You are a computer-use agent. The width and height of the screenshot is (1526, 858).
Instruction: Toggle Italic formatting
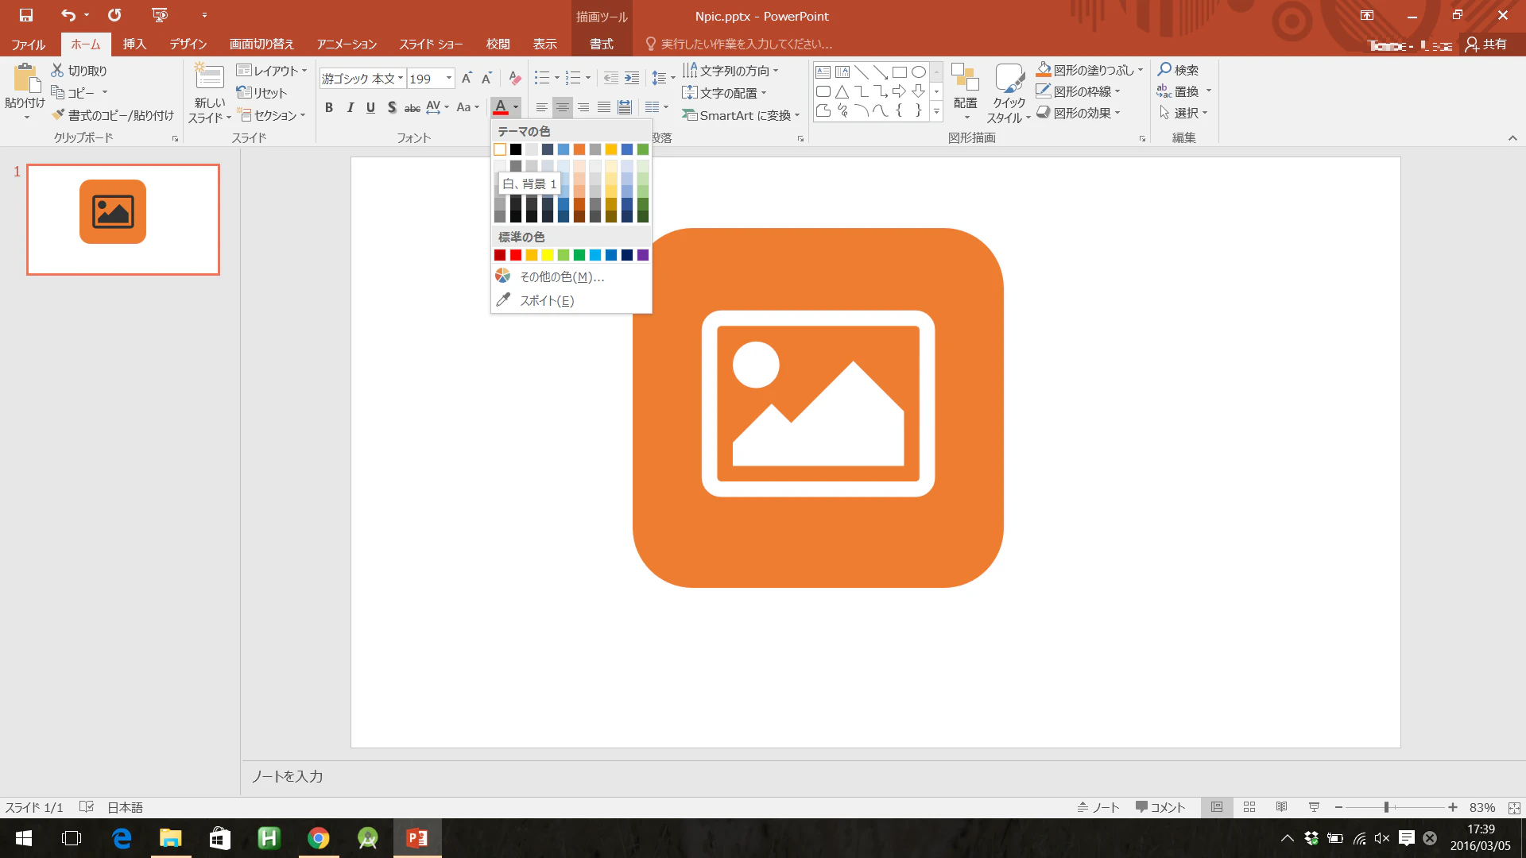coord(350,107)
